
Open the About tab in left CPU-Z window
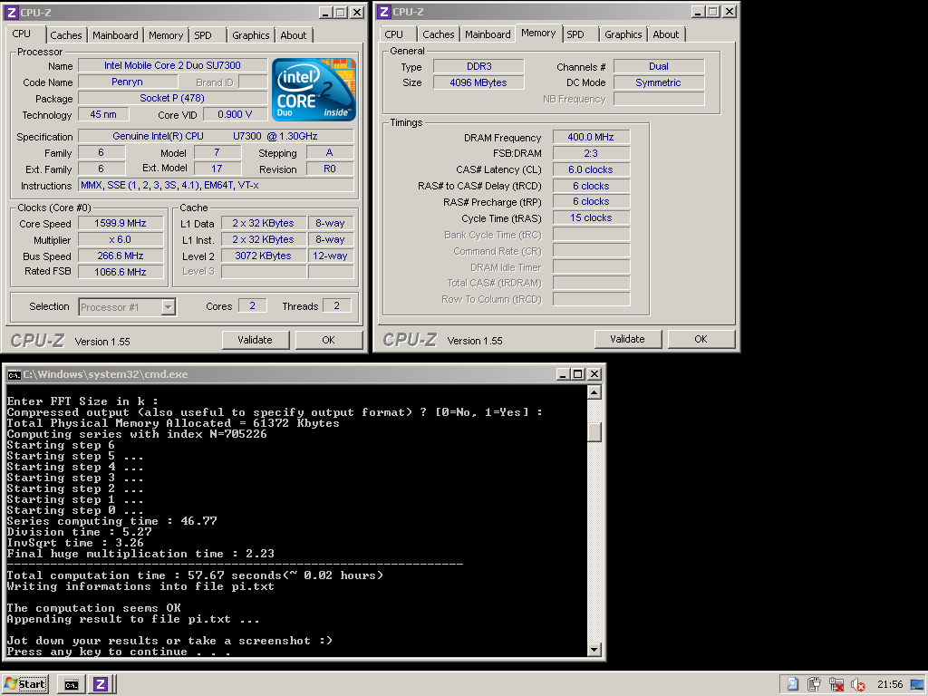point(294,35)
